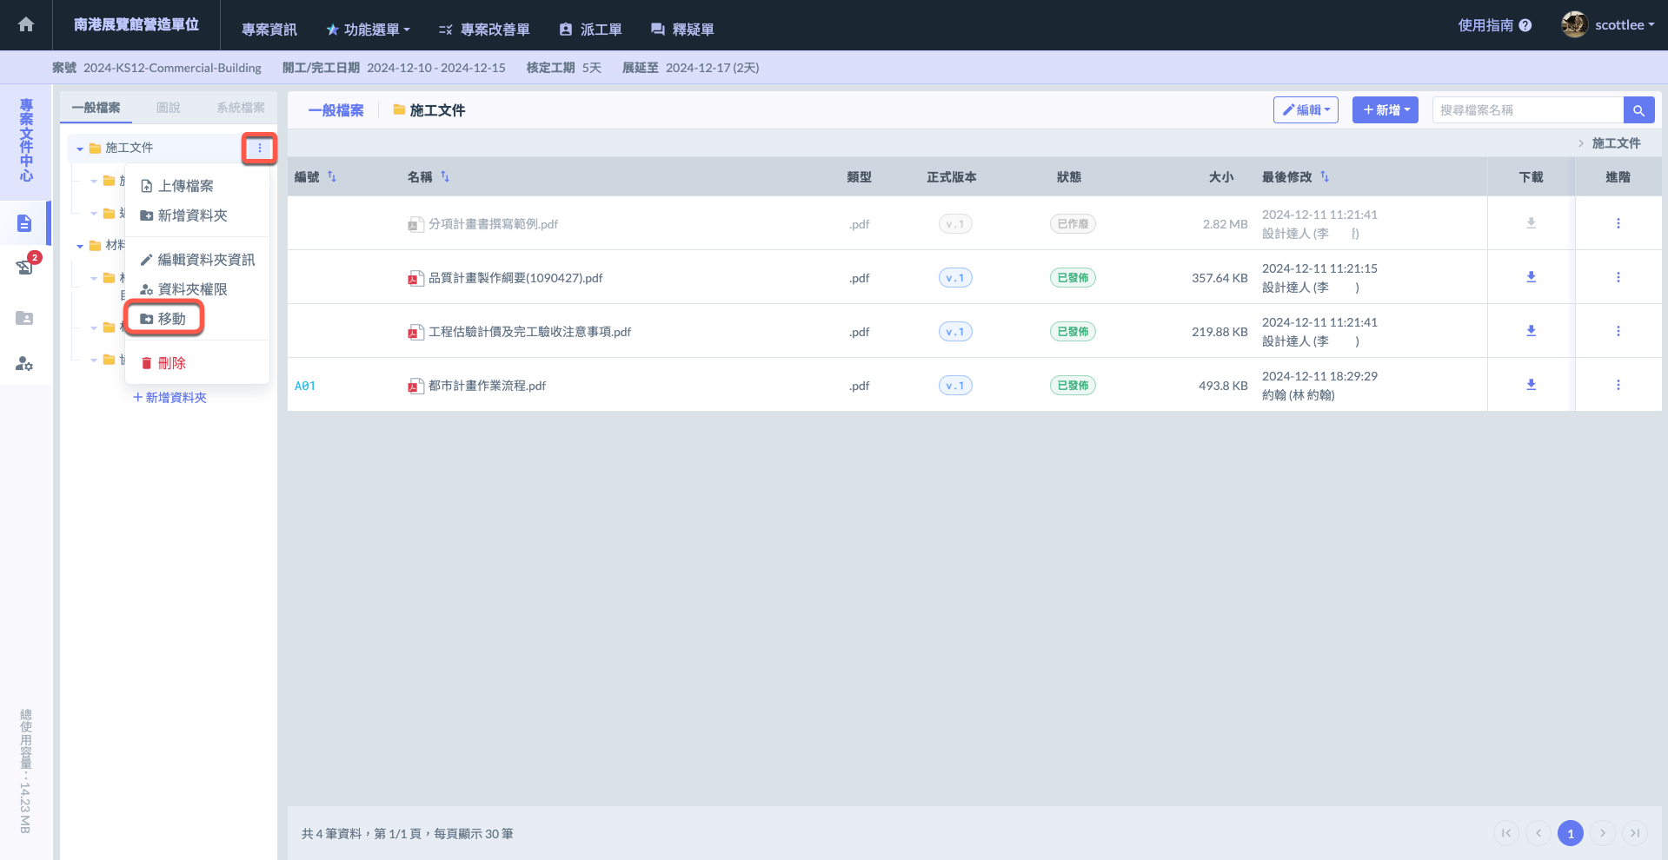Image resolution: width=1668 pixels, height=860 pixels.
Task: Sort by 最後修改 column
Action: (1325, 177)
